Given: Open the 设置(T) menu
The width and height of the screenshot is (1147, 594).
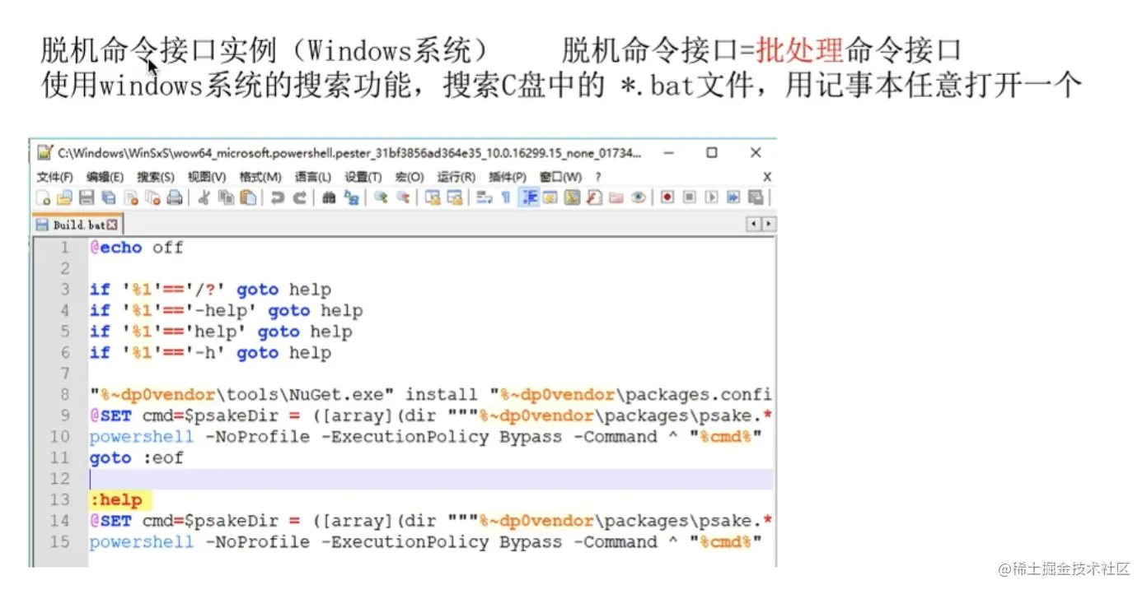Looking at the screenshot, I should [x=363, y=177].
